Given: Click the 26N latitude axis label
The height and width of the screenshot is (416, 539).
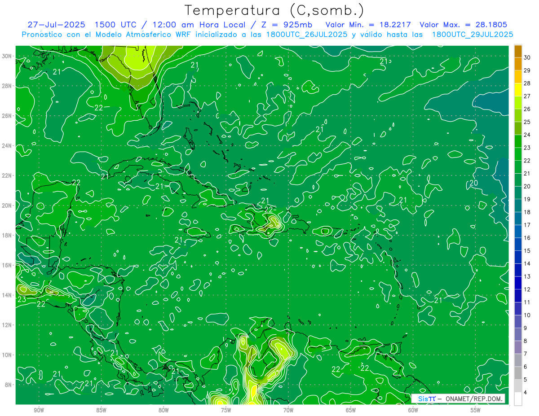Looking at the screenshot, I should coord(7,116).
